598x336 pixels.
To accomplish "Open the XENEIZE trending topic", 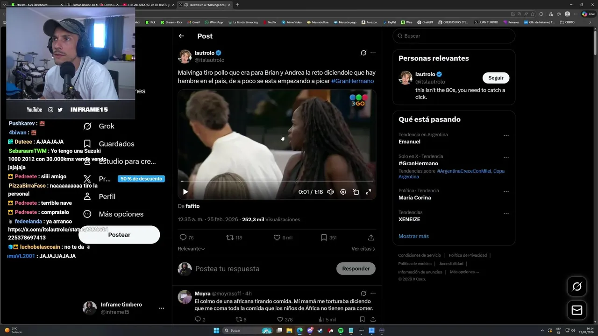I will click(x=409, y=219).
